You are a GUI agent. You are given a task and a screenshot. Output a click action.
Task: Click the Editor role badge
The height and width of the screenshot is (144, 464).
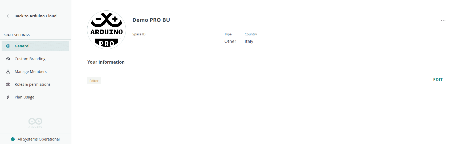pyautogui.click(x=94, y=81)
